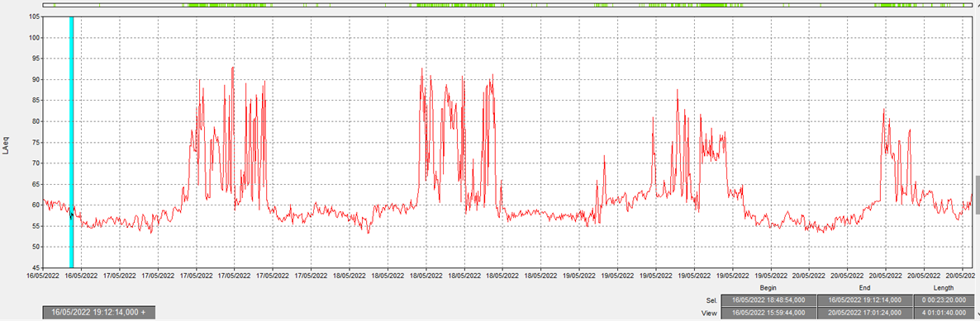Click the Begin column header

(768, 288)
